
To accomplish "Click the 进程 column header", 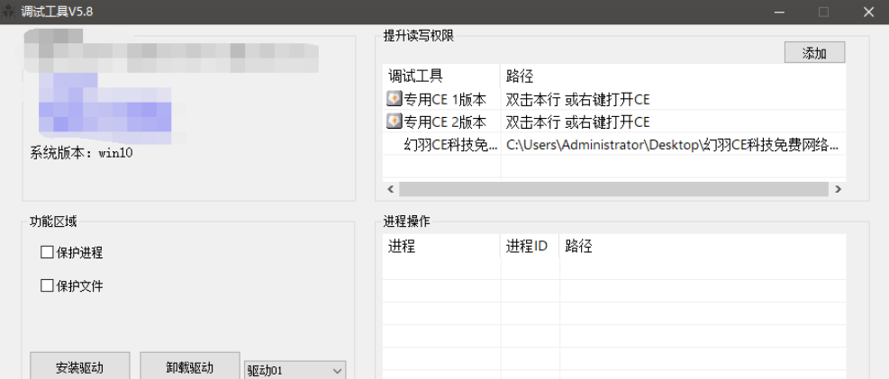I will coord(402,247).
